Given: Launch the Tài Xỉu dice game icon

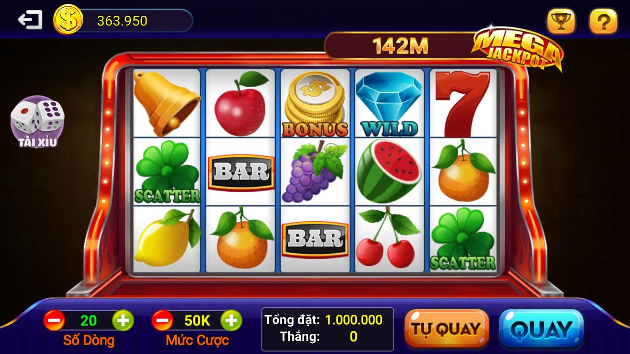Looking at the screenshot, I should tap(38, 122).
